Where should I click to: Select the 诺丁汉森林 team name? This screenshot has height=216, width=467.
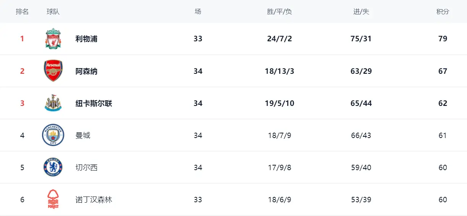94,200
